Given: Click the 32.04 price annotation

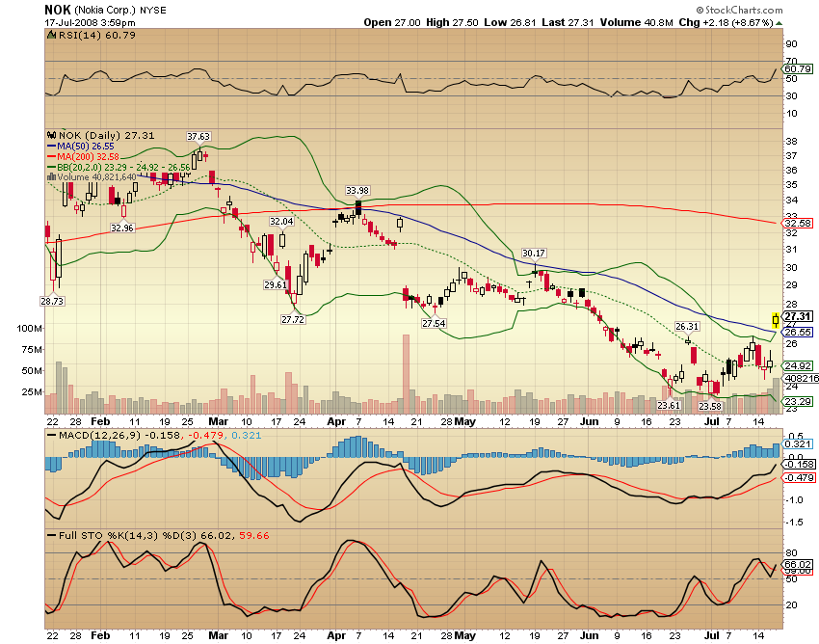Looking at the screenshot, I should [281, 222].
